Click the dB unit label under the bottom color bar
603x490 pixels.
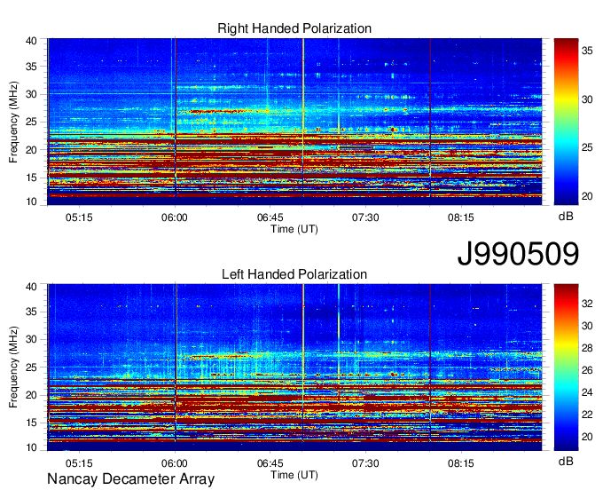coord(566,462)
